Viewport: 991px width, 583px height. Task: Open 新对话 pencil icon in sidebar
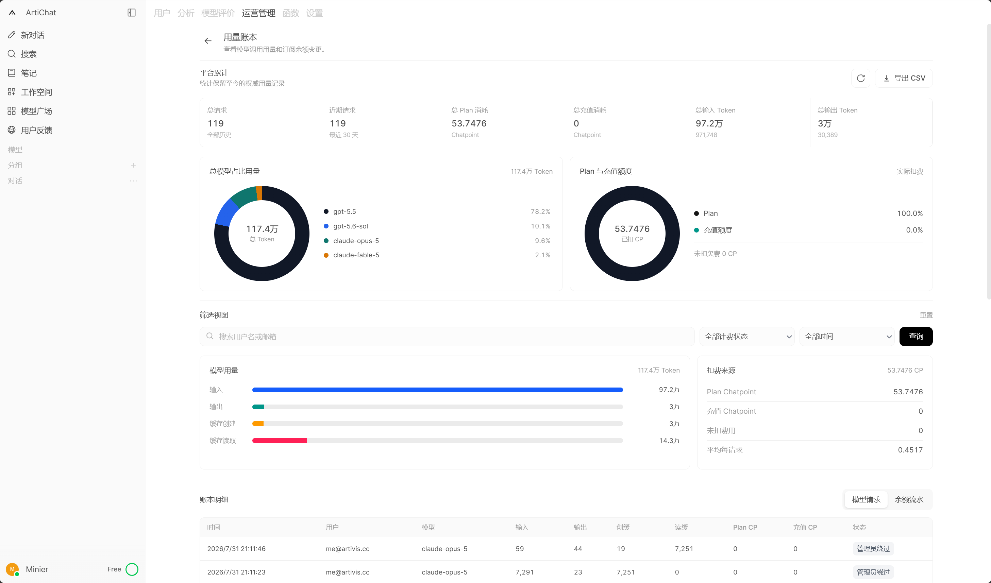(x=12, y=35)
